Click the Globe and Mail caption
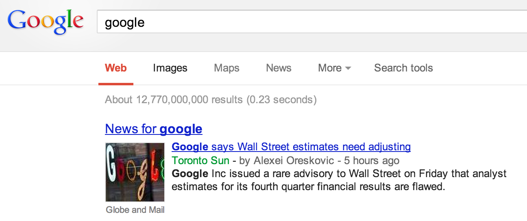The height and width of the screenshot is (221, 527). (x=135, y=210)
